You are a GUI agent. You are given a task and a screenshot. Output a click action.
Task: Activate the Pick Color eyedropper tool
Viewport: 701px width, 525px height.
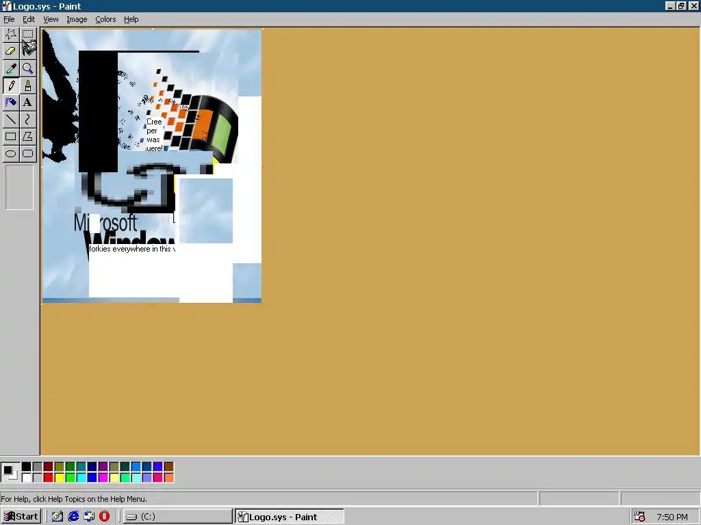click(11, 68)
